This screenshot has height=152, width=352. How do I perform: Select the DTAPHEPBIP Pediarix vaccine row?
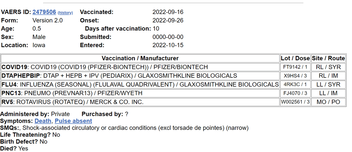(119, 76)
